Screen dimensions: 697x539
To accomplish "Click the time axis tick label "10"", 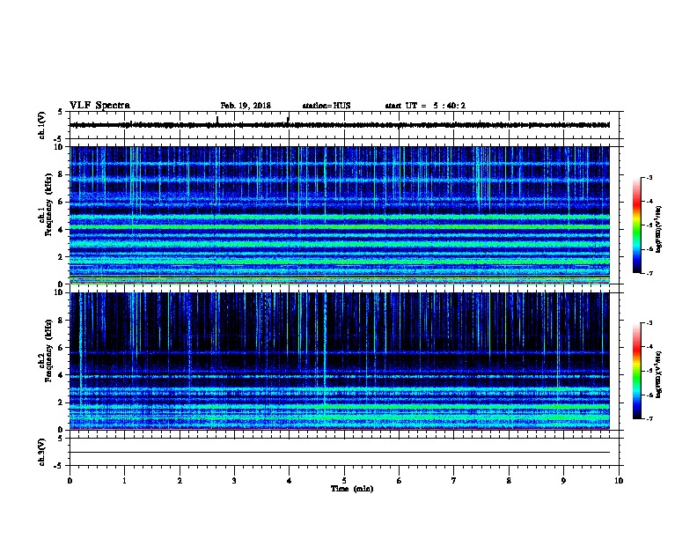I will (619, 481).
